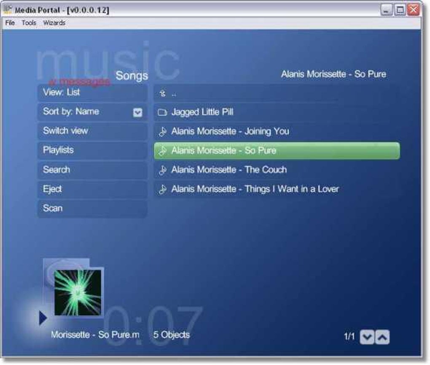Click the Media Portal title bar icon
430x365 pixels.
8,10
